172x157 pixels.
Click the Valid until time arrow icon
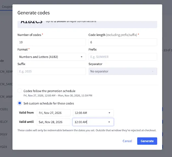[x=109, y=122]
